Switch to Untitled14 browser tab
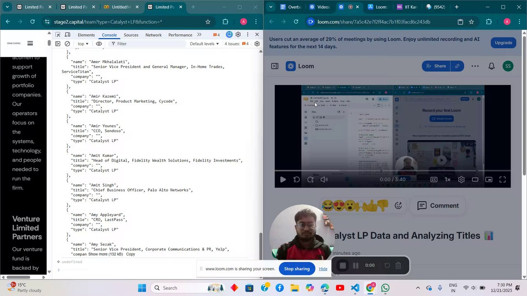This screenshot has height=296, width=527. pyautogui.click(x=120, y=7)
